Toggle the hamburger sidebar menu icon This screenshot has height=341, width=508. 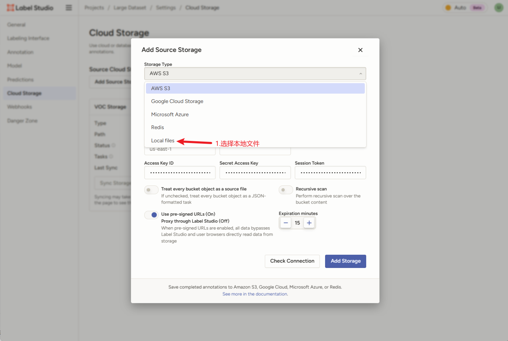click(69, 8)
